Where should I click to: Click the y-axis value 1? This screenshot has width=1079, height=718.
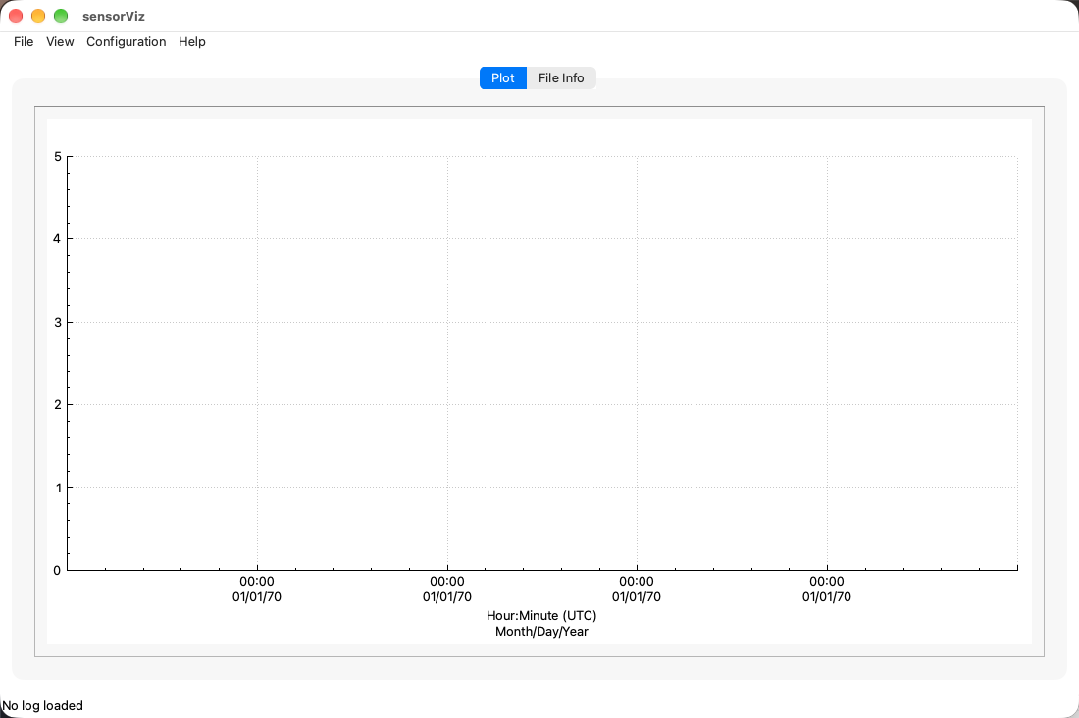point(59,488)
